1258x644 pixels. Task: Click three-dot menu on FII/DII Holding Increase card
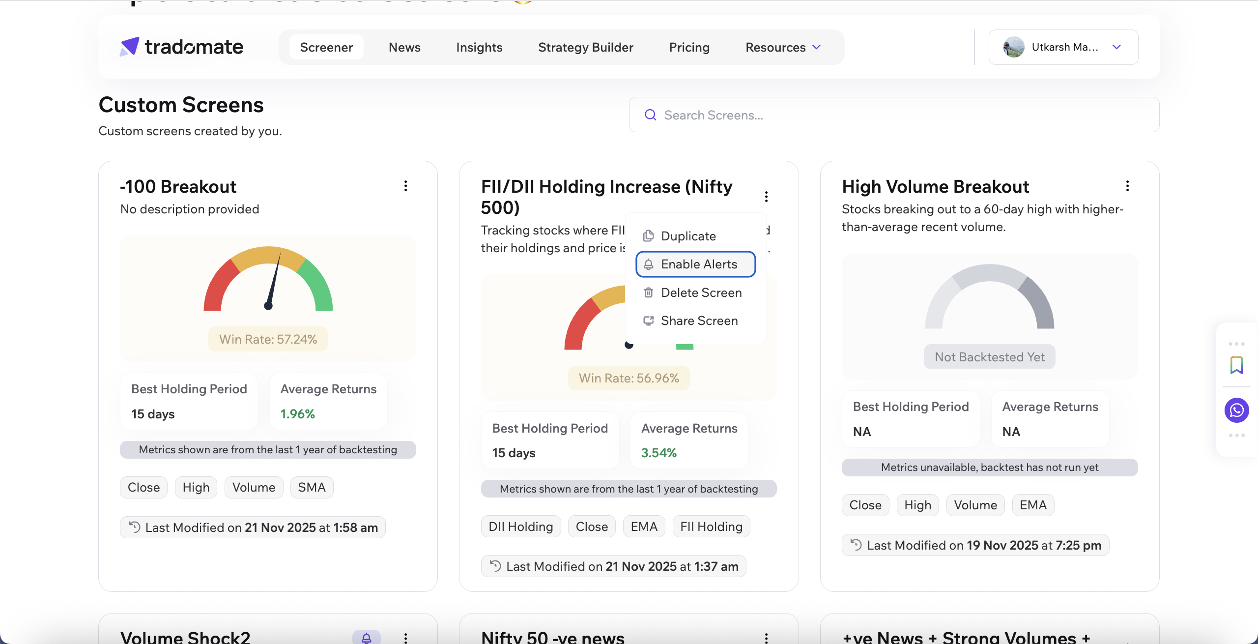[x=766, y=197]
